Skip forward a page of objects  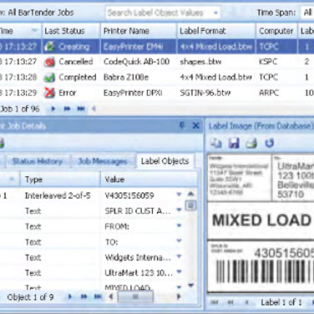pos(84,297)
